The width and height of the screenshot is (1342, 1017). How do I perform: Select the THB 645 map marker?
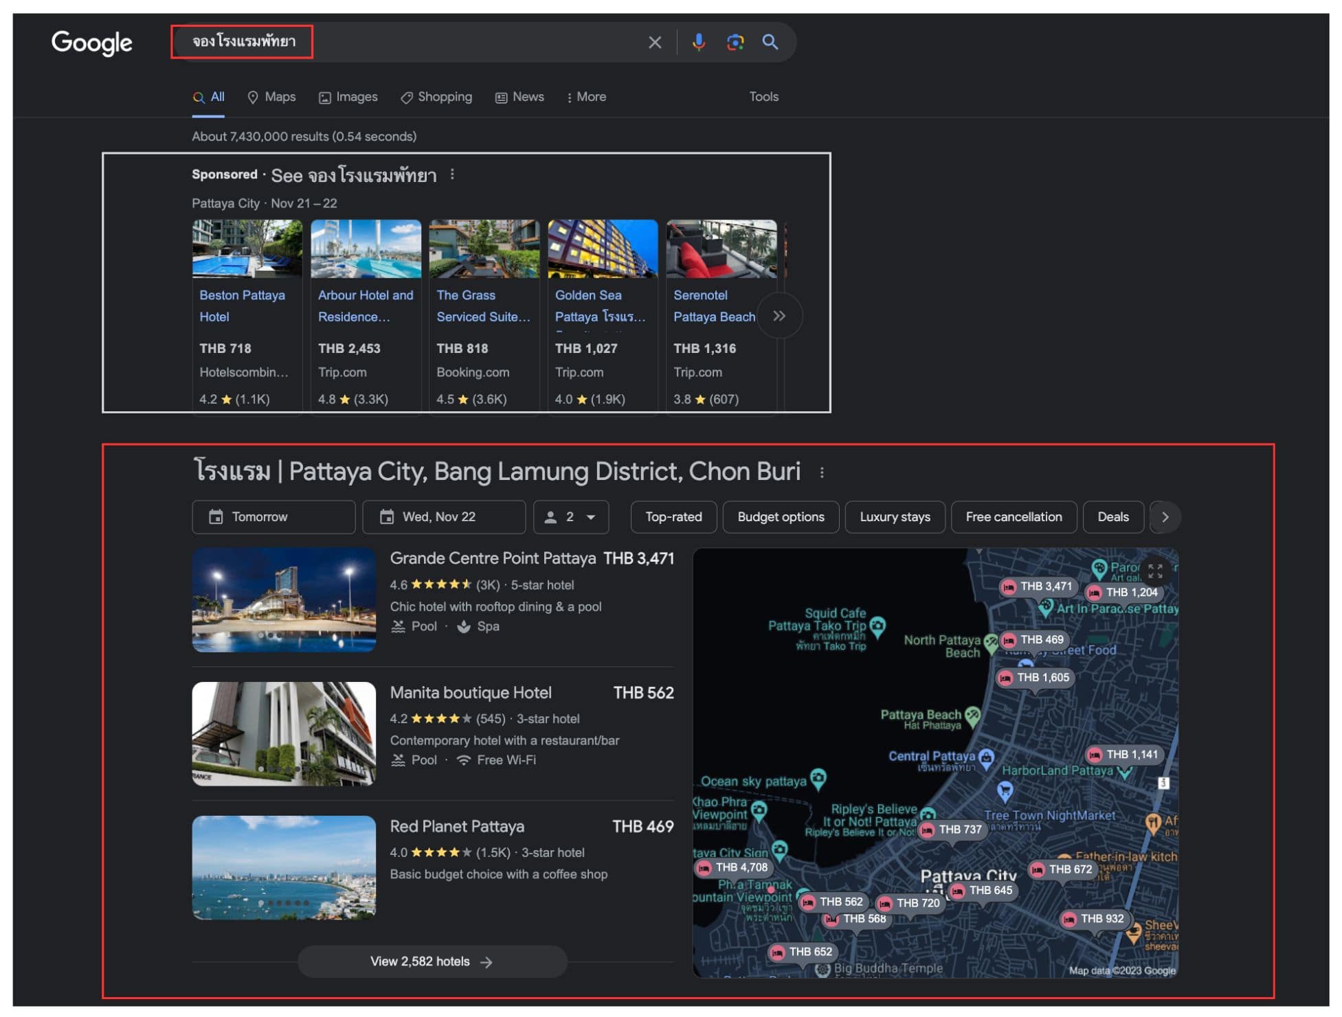(x=983, y=891)
